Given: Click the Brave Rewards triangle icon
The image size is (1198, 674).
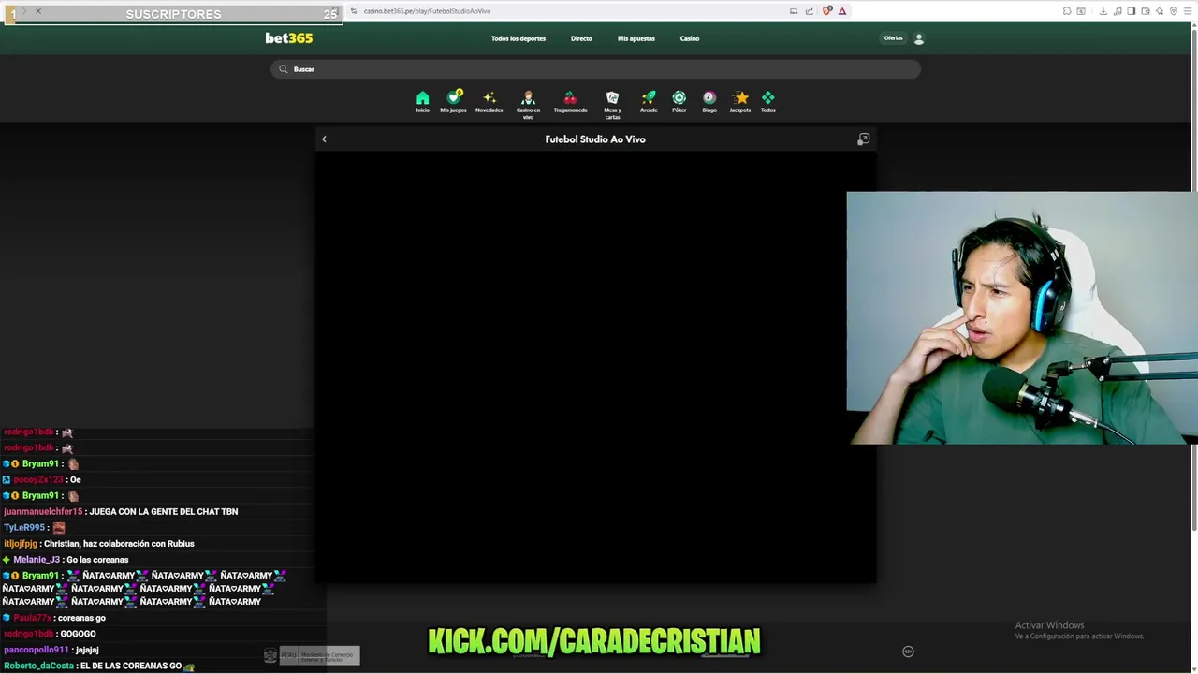Looking at the screenshot, I should [x=842, y=11].
